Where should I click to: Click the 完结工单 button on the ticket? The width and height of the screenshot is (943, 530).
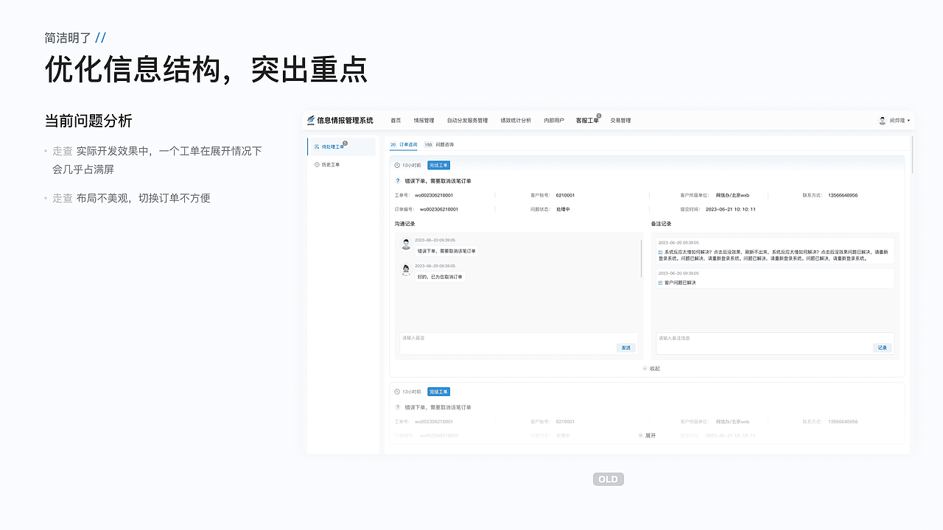pos(438,165)
